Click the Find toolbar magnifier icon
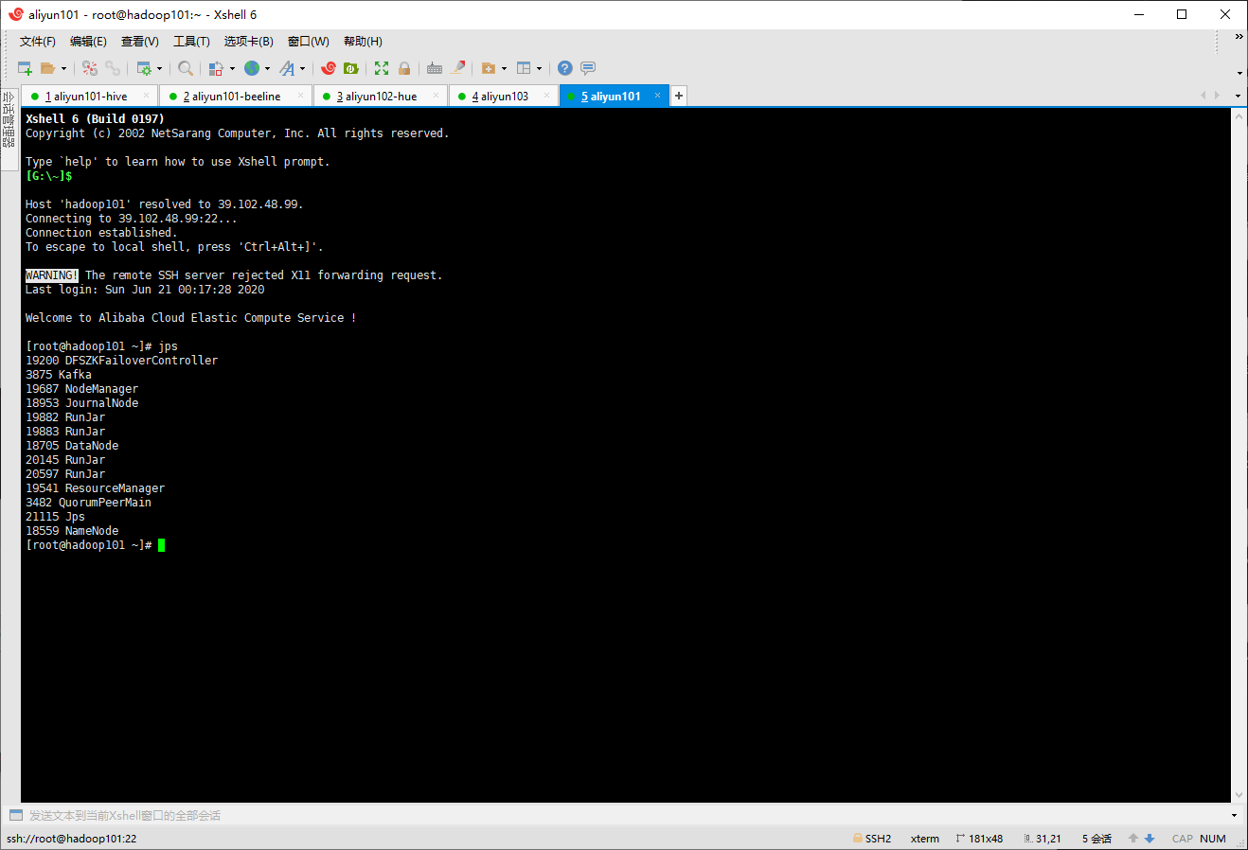The height and width of the screenshot is (850, 1248). click(186, 68)
